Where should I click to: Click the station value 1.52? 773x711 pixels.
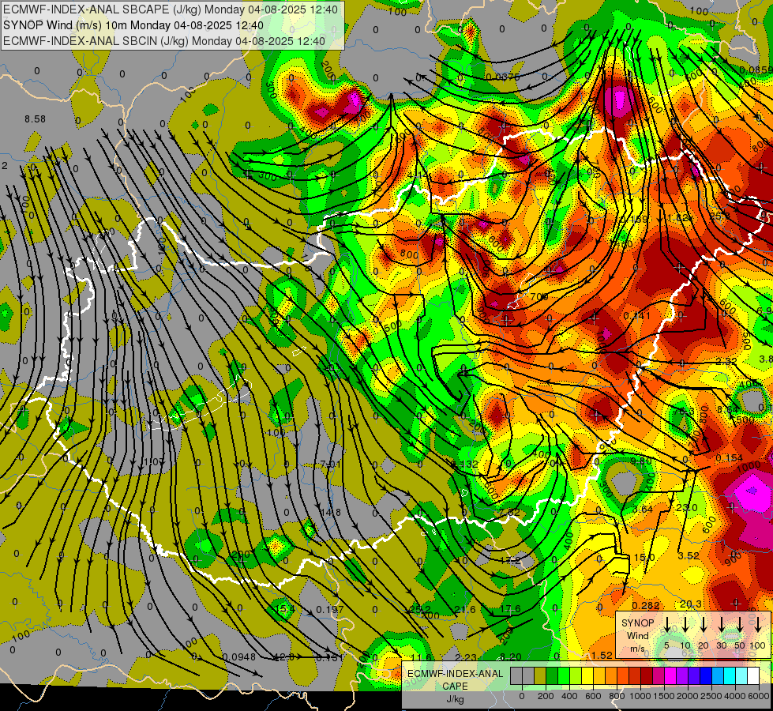(x=602, y=655)
